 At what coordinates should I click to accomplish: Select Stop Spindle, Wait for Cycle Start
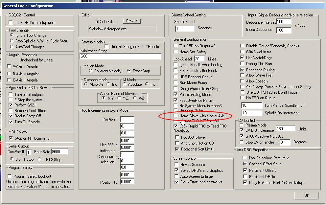tap(12, 41)
